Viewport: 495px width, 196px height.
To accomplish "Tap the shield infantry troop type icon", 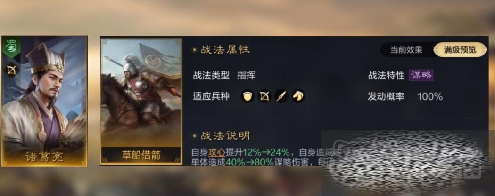I will coord(247,96).
